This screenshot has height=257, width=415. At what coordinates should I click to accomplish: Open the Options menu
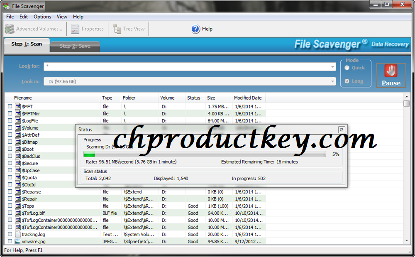(x=42, y=17)
